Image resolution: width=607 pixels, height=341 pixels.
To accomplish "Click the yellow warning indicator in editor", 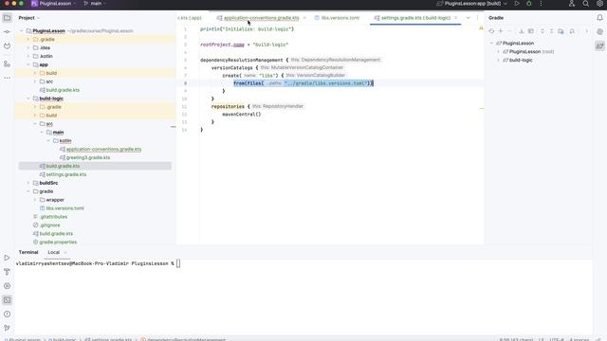I will (481, 27).
